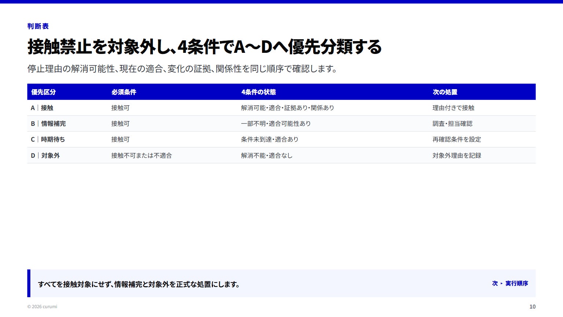Click 接触可 in the A｜接触 row
The height and width of the screenshot is (317, 563).
click(x=121, y=108)
